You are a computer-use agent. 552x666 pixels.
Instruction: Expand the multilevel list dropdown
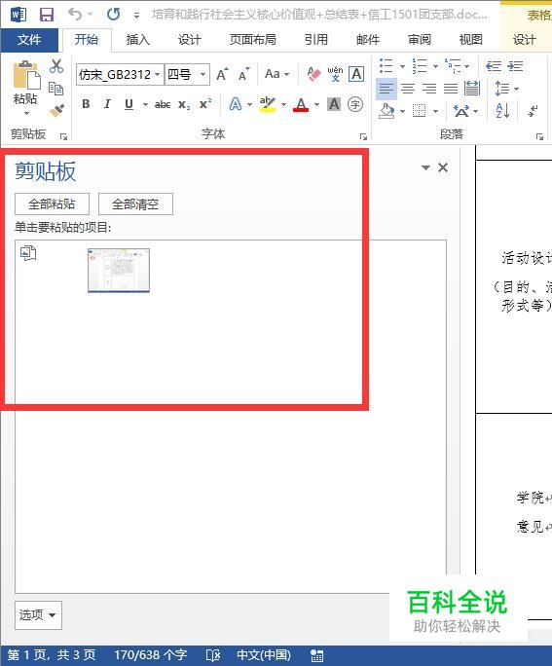(x=466, y=66)
